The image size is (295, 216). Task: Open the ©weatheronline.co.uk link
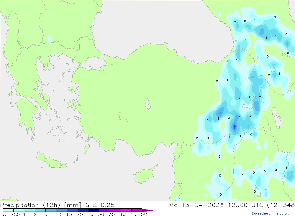click(x=270, y=213)
